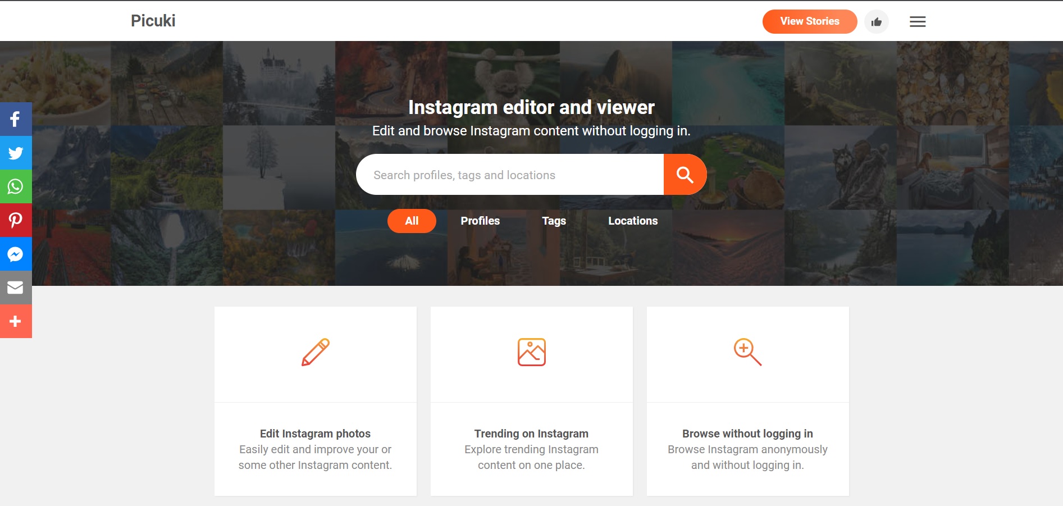Click 'Trending on Instagram' heading
Image resolution: width=1063 pixels, height=506 pixels.
coord(531,434)
